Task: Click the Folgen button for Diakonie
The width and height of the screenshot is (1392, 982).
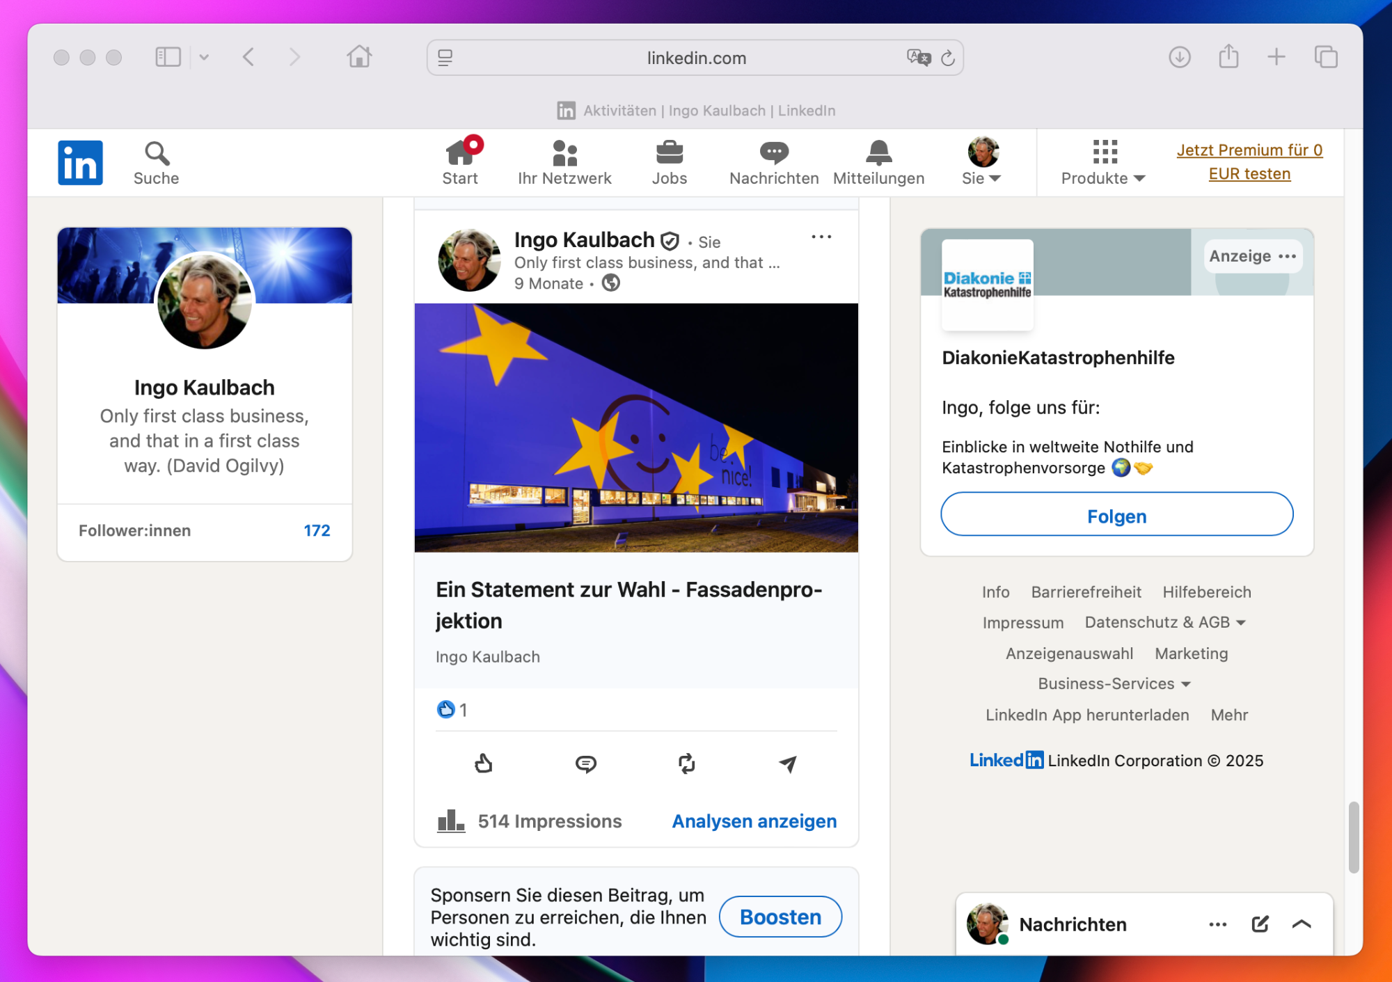Action: [1116, 515]
